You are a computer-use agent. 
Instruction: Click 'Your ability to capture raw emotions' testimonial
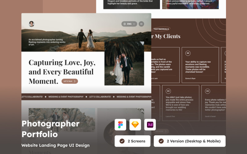[198, 67]
